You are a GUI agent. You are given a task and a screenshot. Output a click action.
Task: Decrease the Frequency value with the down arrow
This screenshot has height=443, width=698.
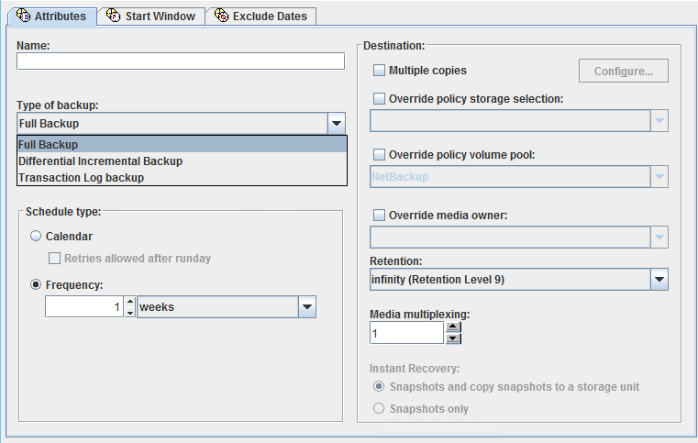point(130,312)
